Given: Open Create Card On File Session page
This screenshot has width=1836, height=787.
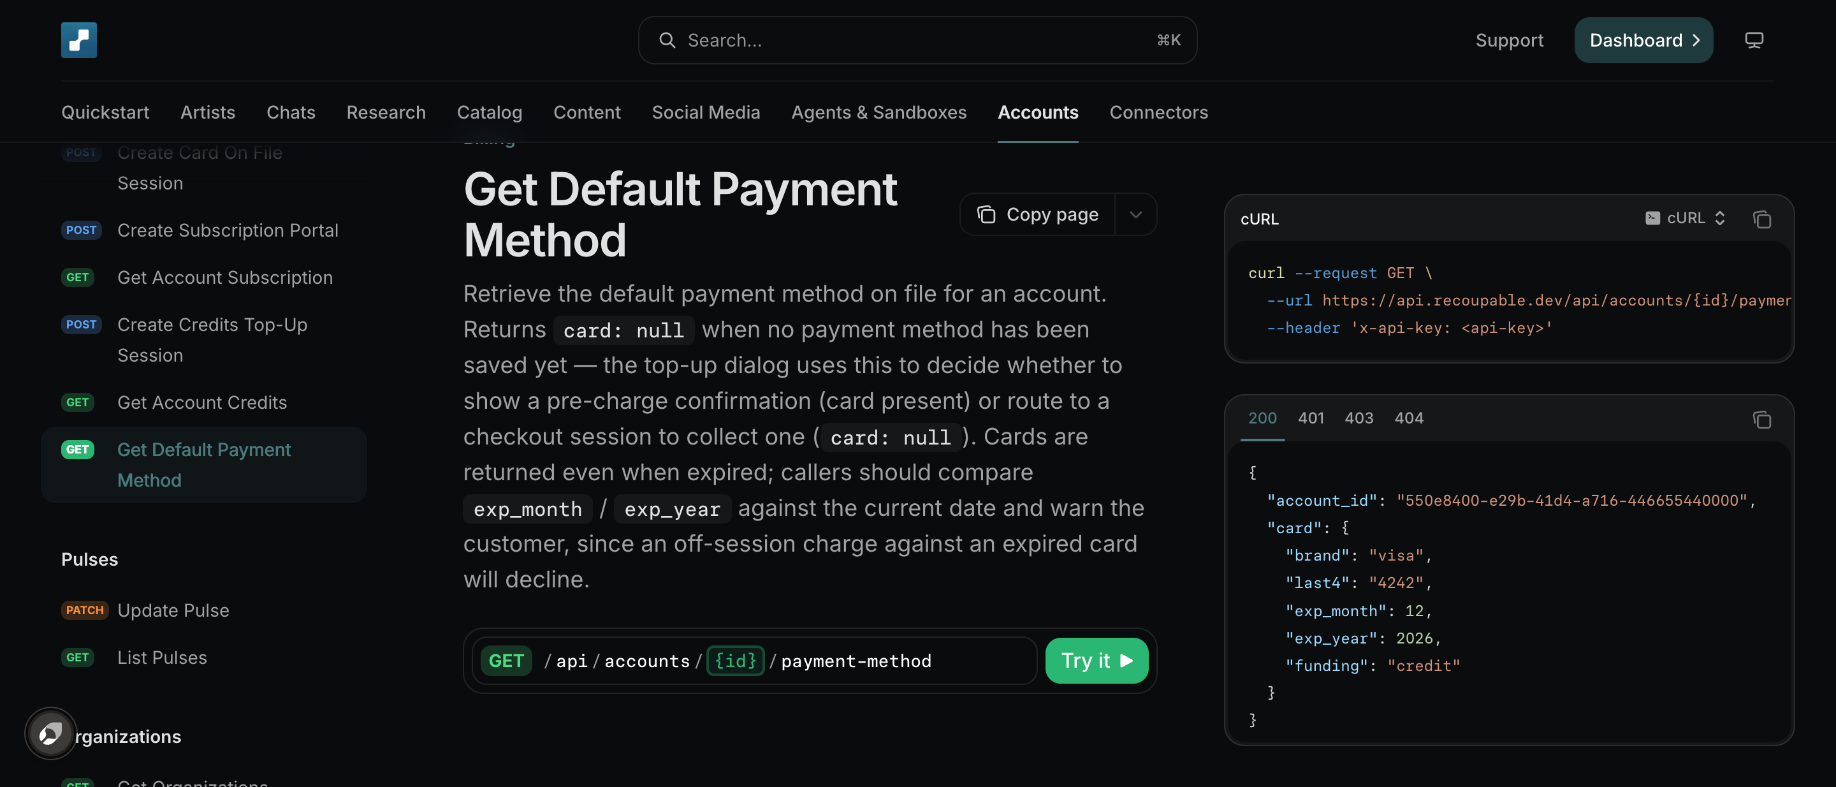Looking at the screenshot, I should point(204,168).
